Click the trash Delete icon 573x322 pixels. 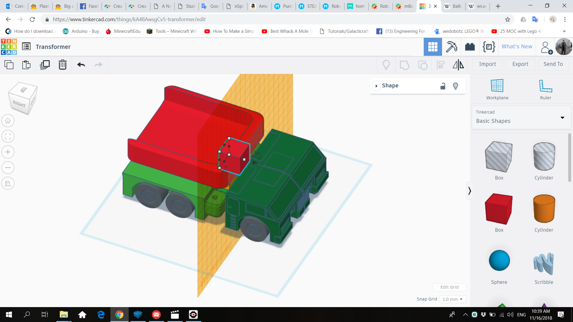coord(63,65)
